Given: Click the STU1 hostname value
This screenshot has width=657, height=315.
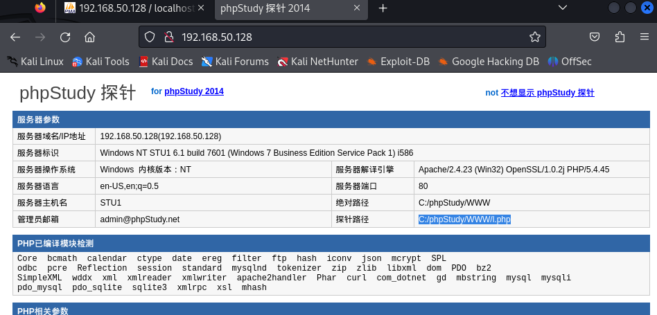Looking at the screenshot, I should tap(111, 203).
